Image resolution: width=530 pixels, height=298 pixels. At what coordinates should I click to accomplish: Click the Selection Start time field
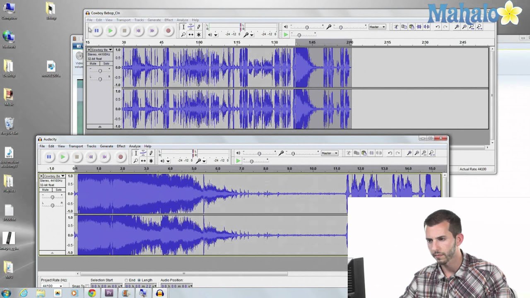pos(107,286)
